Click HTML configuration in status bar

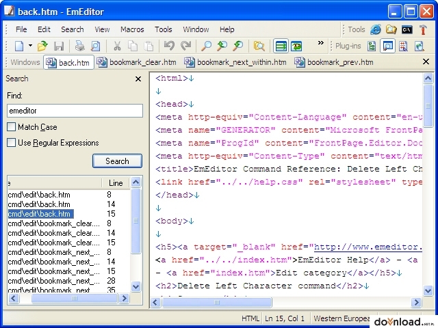point(250,318)
